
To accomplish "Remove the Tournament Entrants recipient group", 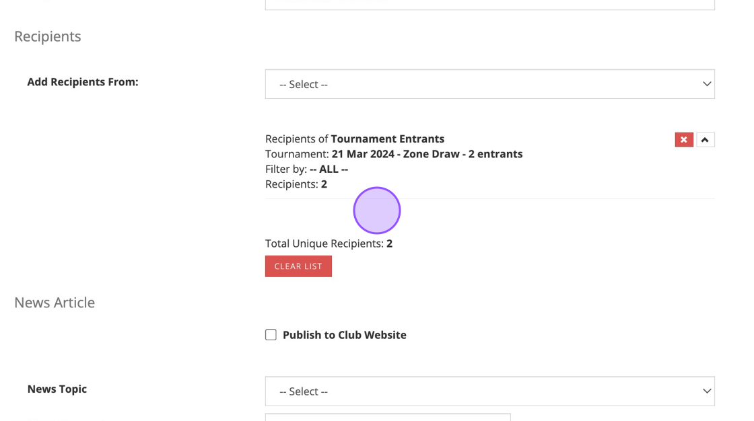I will (683, 140).
